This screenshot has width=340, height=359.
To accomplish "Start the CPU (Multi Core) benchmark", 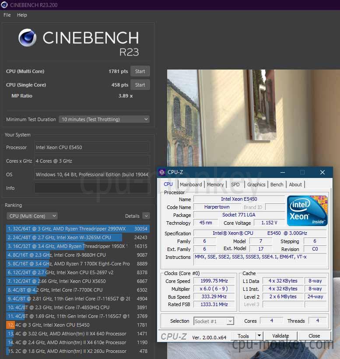I will 140,71.
